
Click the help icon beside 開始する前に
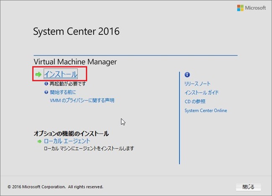[46, 92]
